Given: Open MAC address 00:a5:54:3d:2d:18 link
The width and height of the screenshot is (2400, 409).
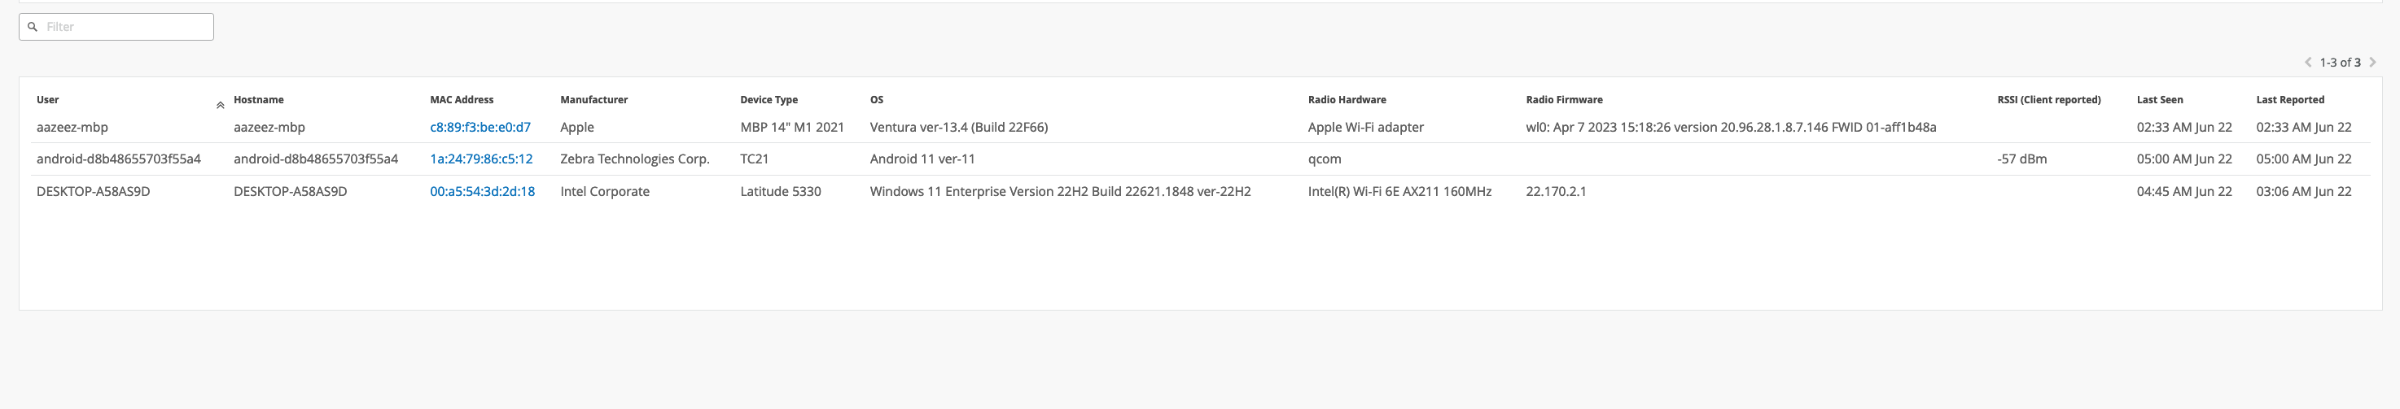Looking at the screenshot, I should pyautogui.click(x=482, y=191).
